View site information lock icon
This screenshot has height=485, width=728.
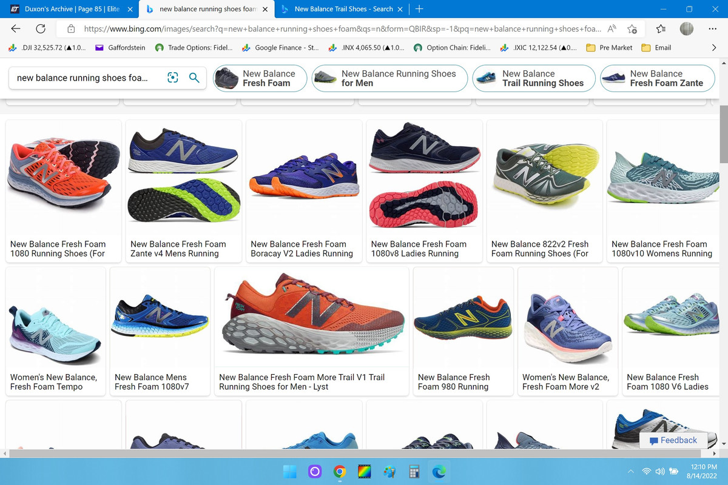click(x=71, y=28)
